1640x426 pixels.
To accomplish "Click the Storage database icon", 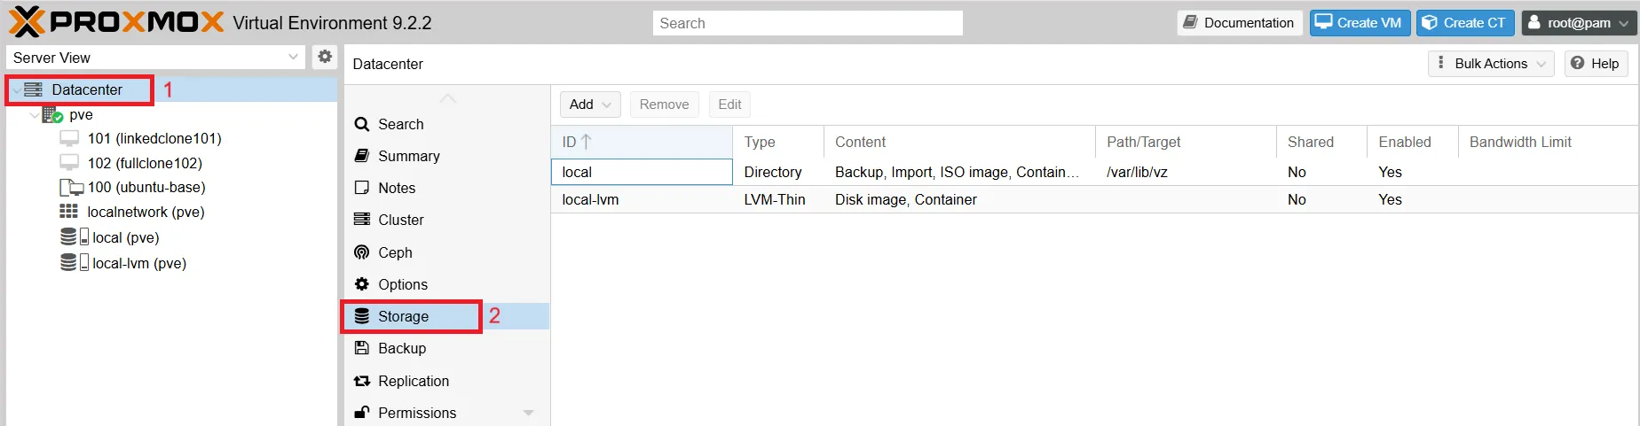I will [x=362, y=316].
